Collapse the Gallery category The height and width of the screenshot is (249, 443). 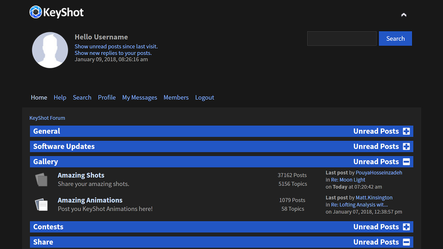click(x=406, y=162)
